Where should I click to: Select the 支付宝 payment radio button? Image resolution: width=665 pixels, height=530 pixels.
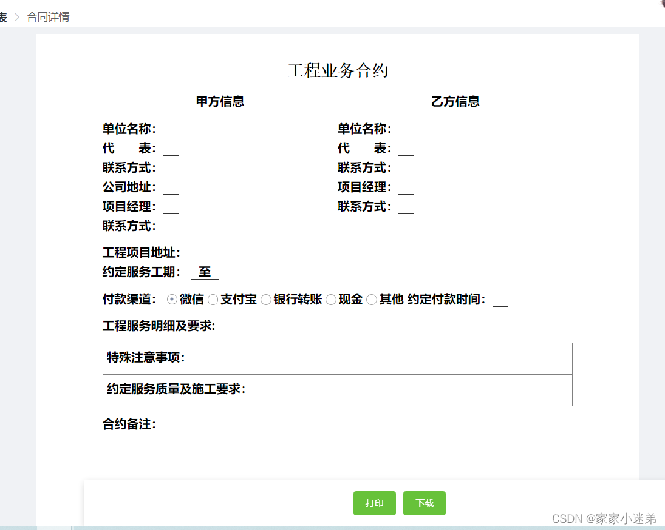coord(213,299)
